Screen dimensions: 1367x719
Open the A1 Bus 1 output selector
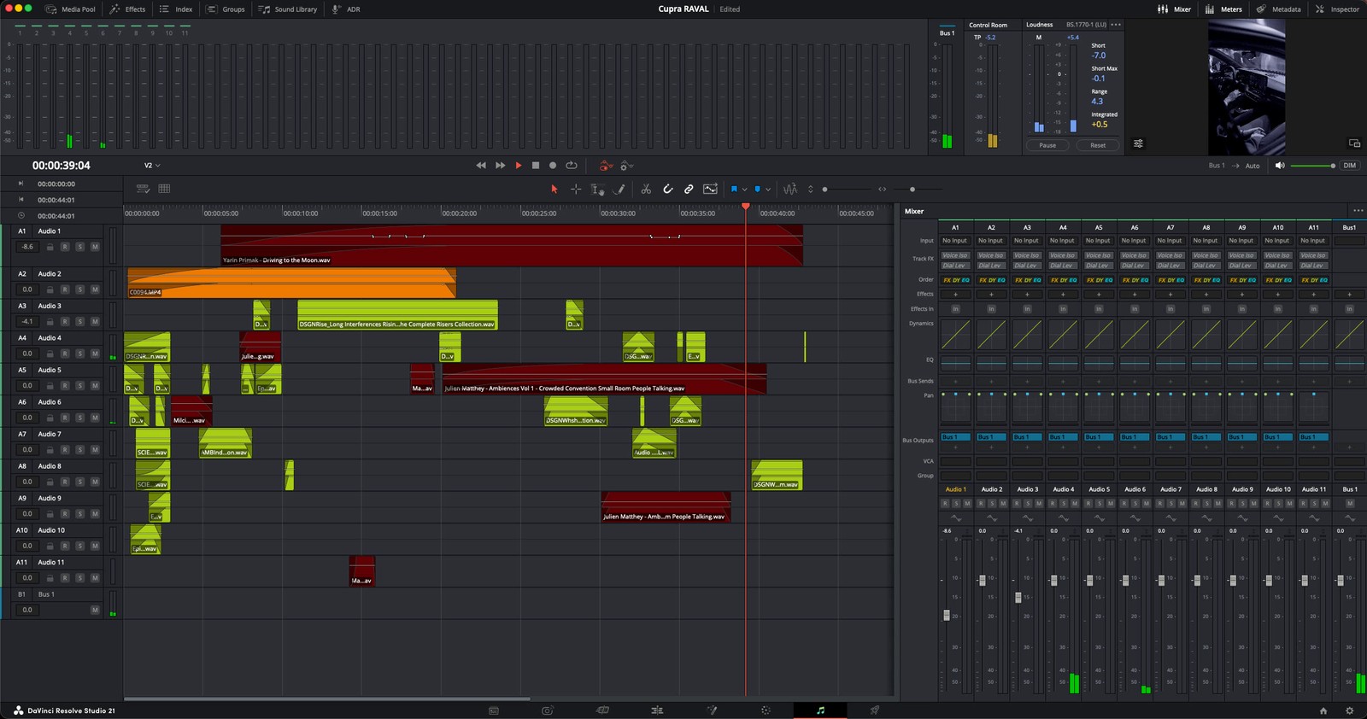point(955,437)
